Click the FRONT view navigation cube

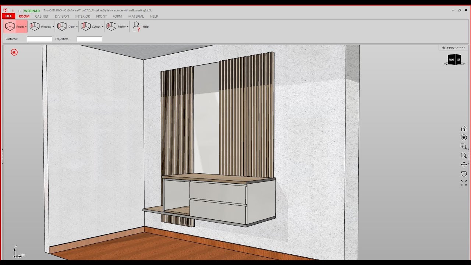pyautogui.click(x=454, y=59)
